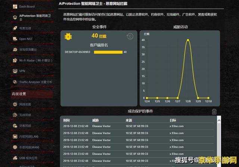239x167 pixels.
Task: Select the 无线网络 wireless entry
Action: click(22, 115)
